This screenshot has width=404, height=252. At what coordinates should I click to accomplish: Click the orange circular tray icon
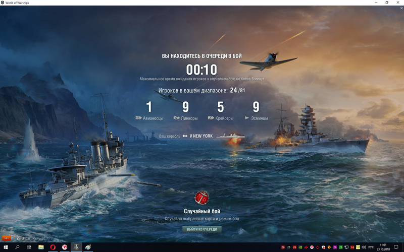point(329,247)
